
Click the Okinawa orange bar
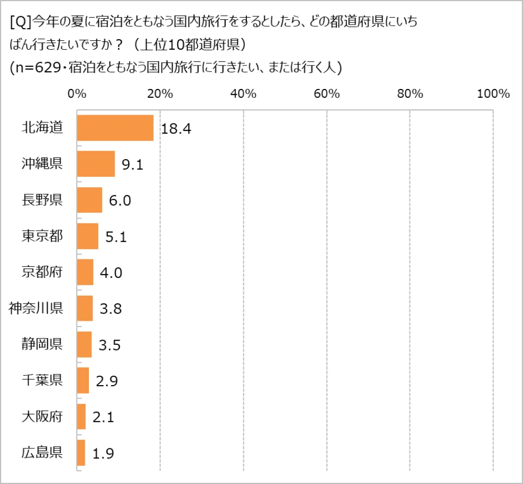click(96, 164)
